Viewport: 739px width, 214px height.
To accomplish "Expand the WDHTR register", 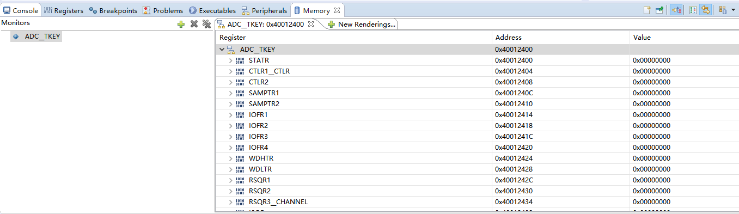I will [231, 158].
